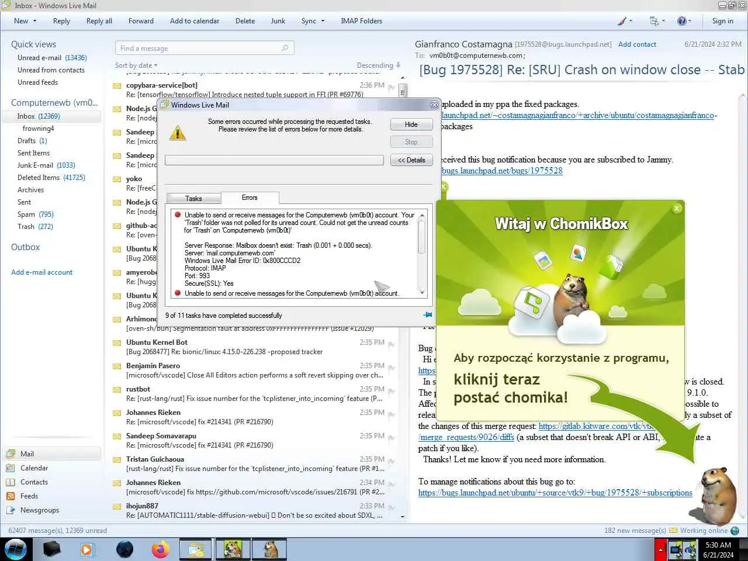748x561 pixels.
Task: Open the Contacts section icon
Action: [11, 482]
